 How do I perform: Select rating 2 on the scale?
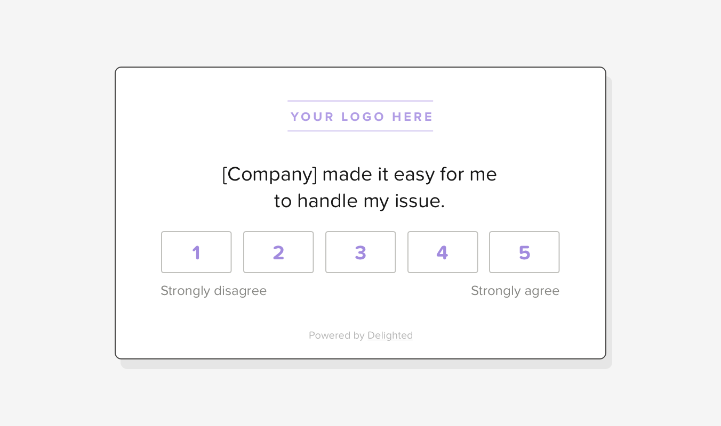point(278,252)
